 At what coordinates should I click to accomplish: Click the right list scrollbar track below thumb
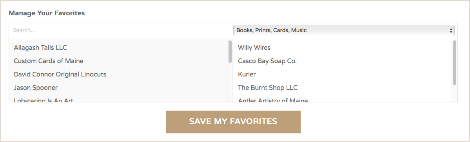click(455, 94)
